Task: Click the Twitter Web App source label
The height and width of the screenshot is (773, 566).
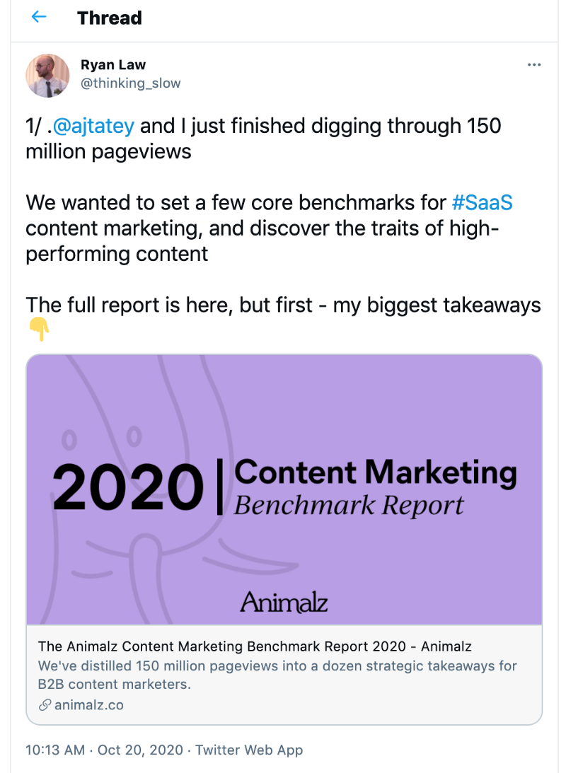Action: [249, 750]
